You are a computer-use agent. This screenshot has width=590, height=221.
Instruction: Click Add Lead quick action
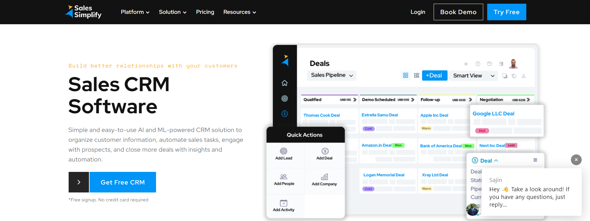[284, 154]
